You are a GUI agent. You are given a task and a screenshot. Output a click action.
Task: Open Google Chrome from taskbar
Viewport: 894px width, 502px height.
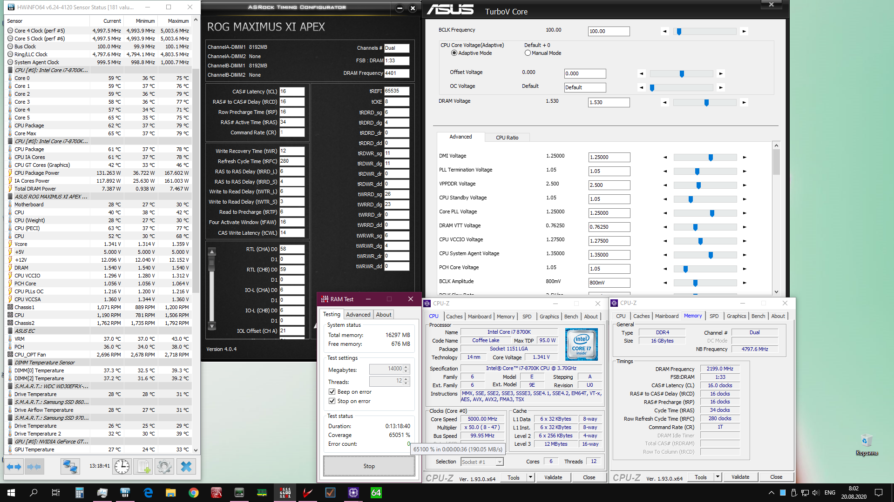[194, 493]
